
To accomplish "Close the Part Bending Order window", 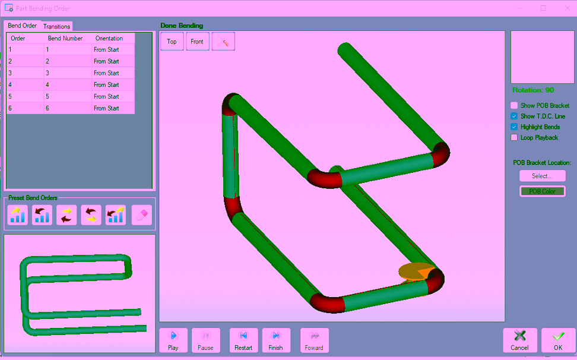I will click(x=567, y=8).
